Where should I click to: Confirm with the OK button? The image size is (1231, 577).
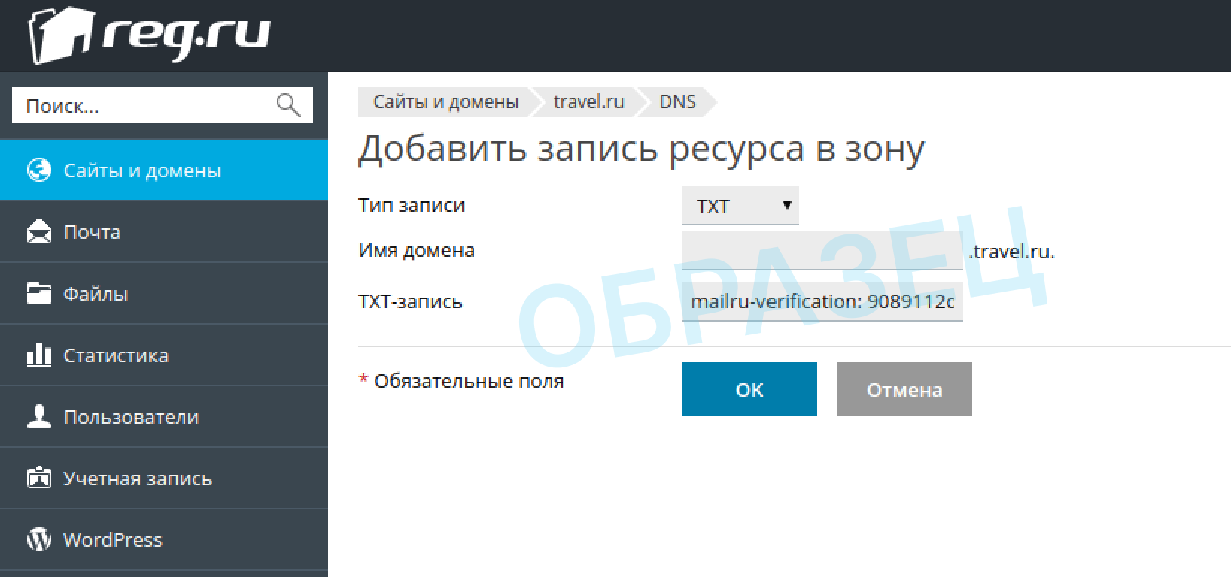pyautogui.click(x=749, y=389)
